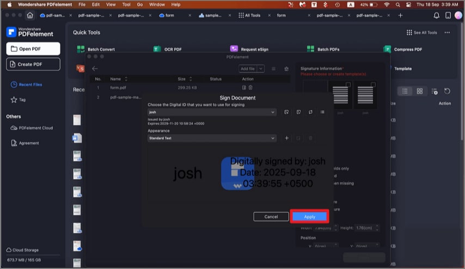Tick the second josh signature template checkbox
The width and height of the screenshot is (465, 269).
(x=373, y=85)
